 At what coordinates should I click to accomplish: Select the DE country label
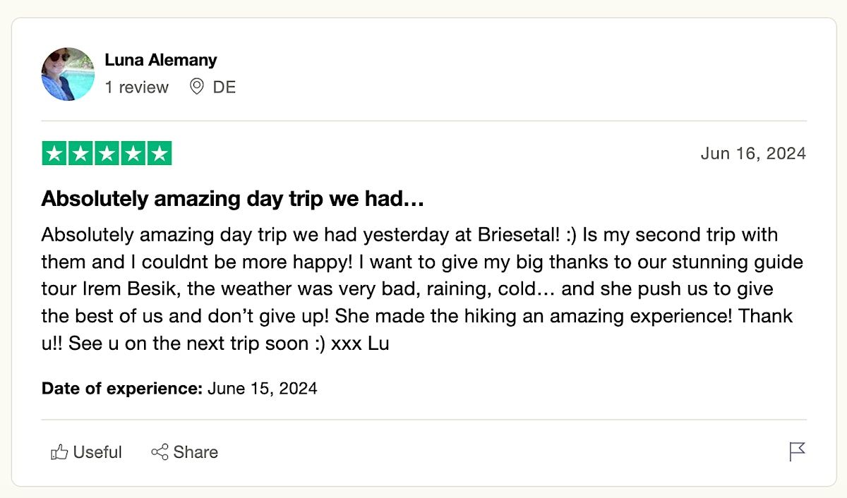pos(224,87)
